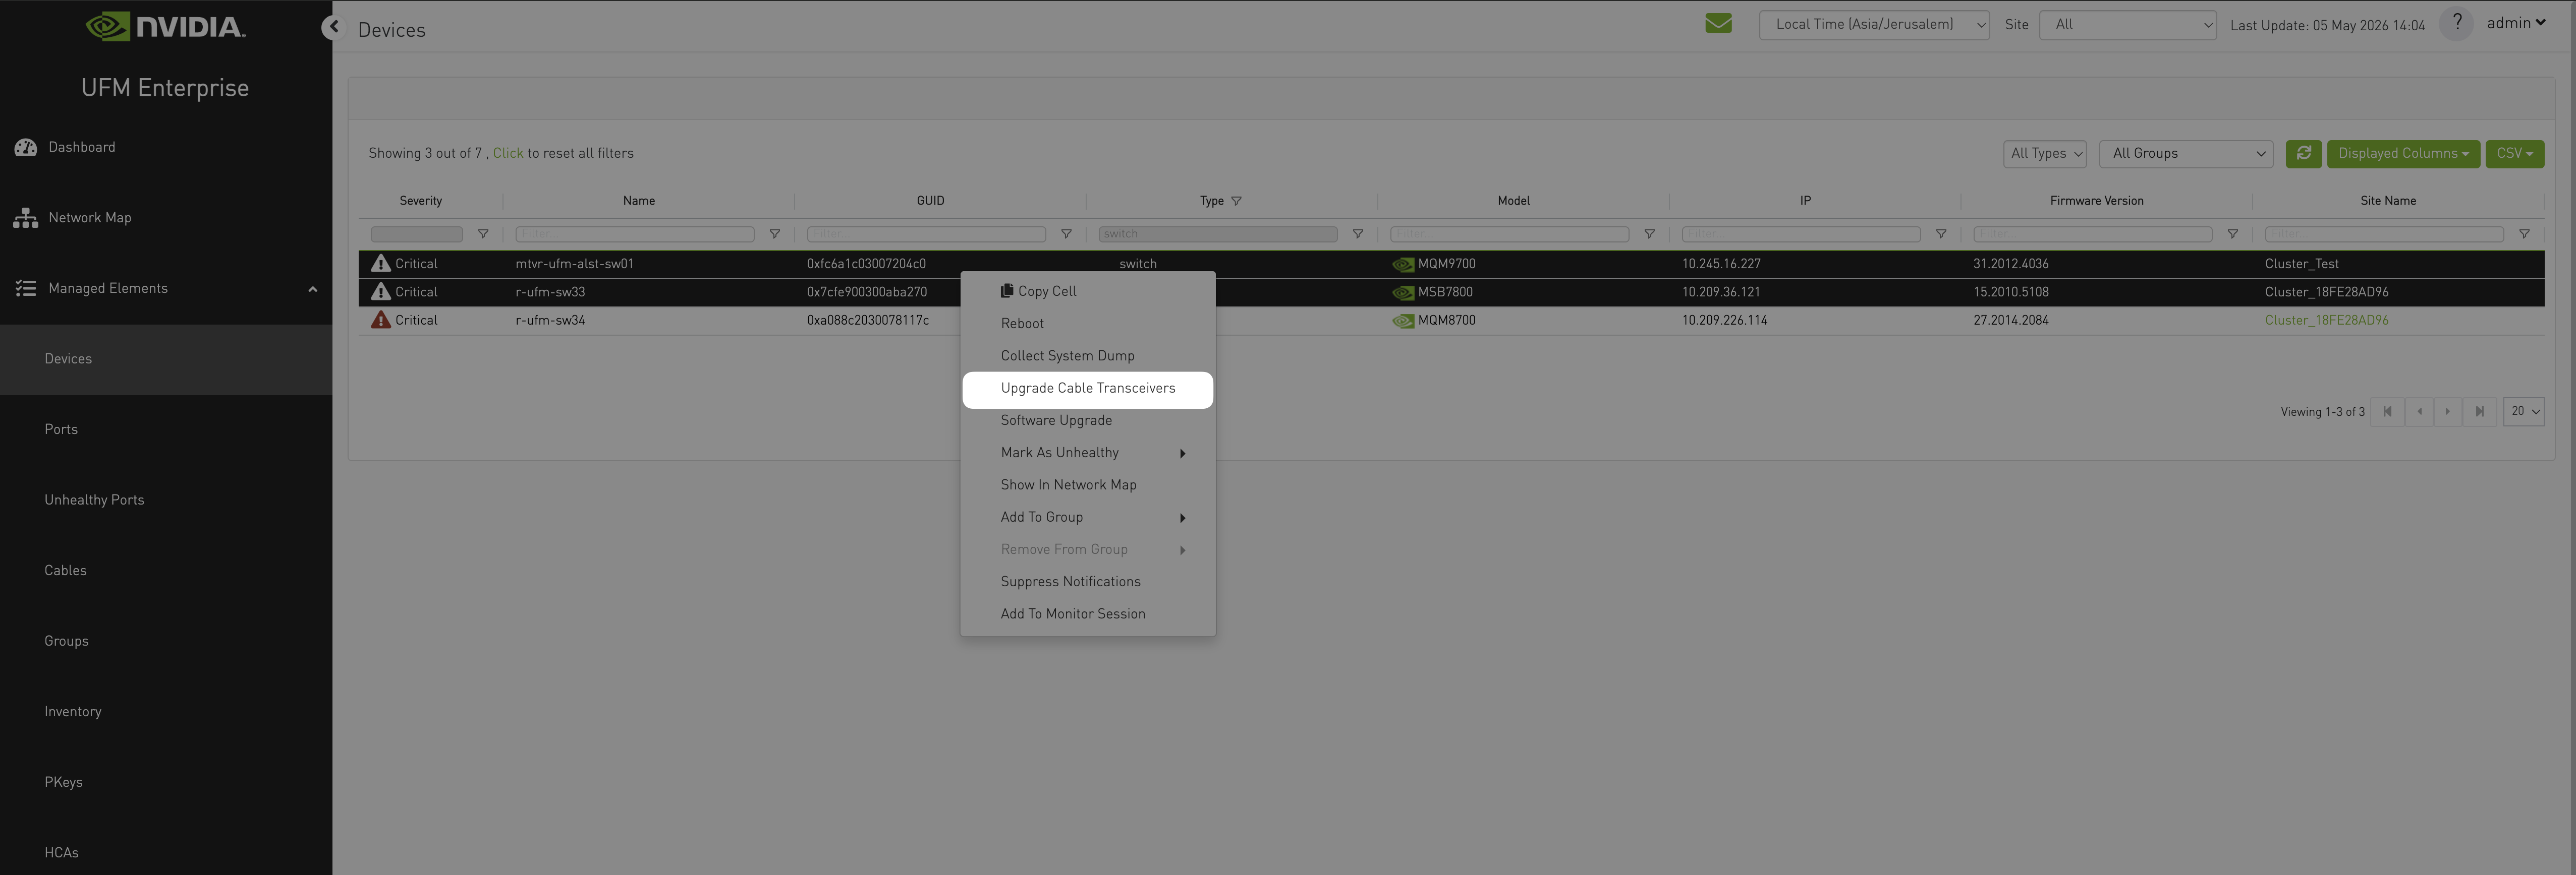Open the Displayed Columns dropdown
The image size is (2576, 875).
[2402, 154]
